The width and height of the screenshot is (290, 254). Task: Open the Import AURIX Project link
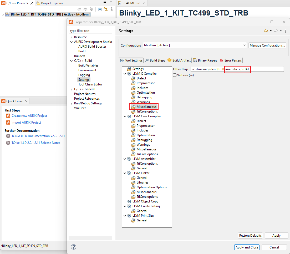click(x=26, y=123)
